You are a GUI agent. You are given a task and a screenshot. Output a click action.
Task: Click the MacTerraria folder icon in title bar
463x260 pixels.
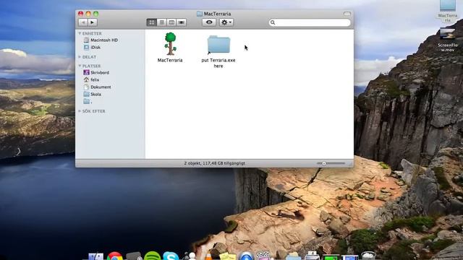click(200, 14)
